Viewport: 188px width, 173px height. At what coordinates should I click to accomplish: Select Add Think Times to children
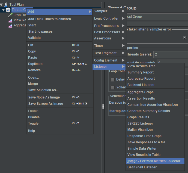(49, 19)
